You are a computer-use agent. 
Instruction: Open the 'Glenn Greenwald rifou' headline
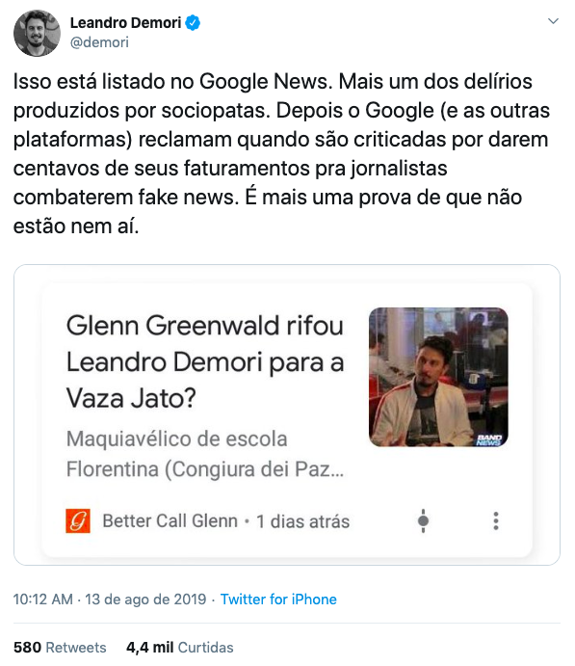205,361
